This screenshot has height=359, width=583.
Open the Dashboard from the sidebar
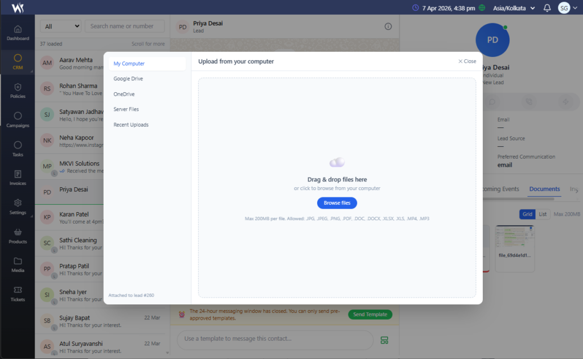18,33
